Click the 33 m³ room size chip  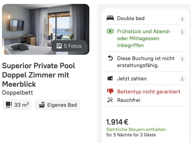tap(17, 105)
